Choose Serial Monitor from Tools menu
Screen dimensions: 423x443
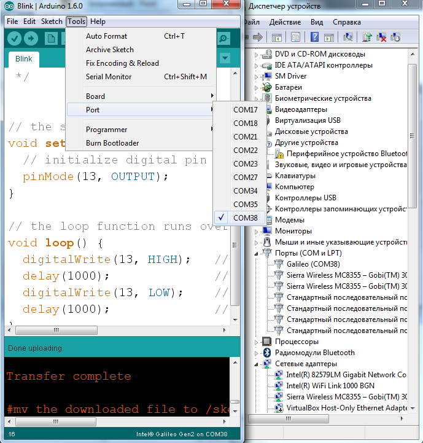[142, 77]
